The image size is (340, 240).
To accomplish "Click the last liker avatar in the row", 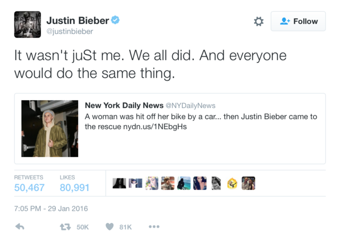I will pyautogui.click(x=248, y=184).
